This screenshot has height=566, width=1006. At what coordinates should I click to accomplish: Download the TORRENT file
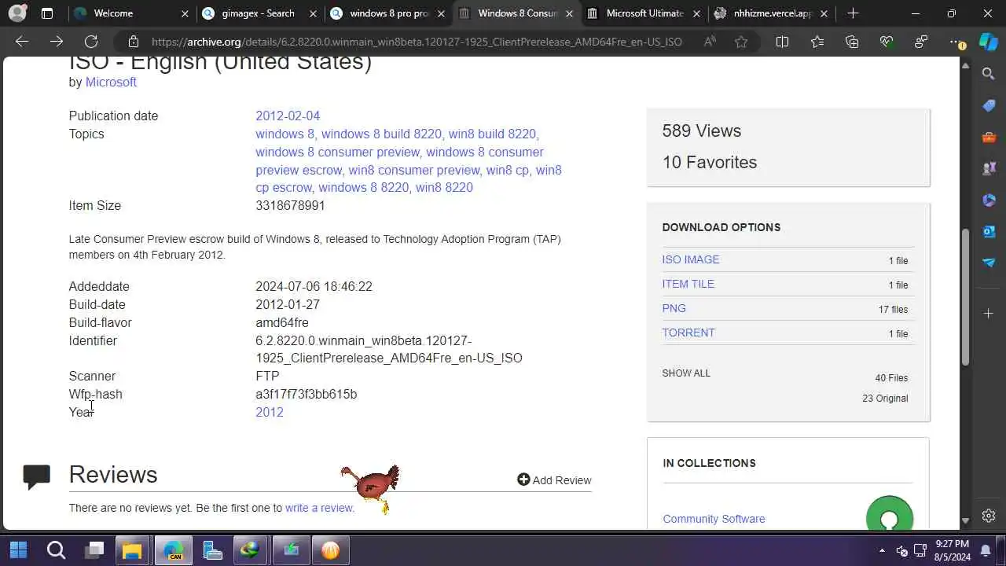coord(688,333)
